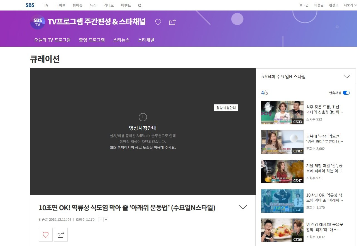Decrease text size with the minus stepper

[101, 219]
